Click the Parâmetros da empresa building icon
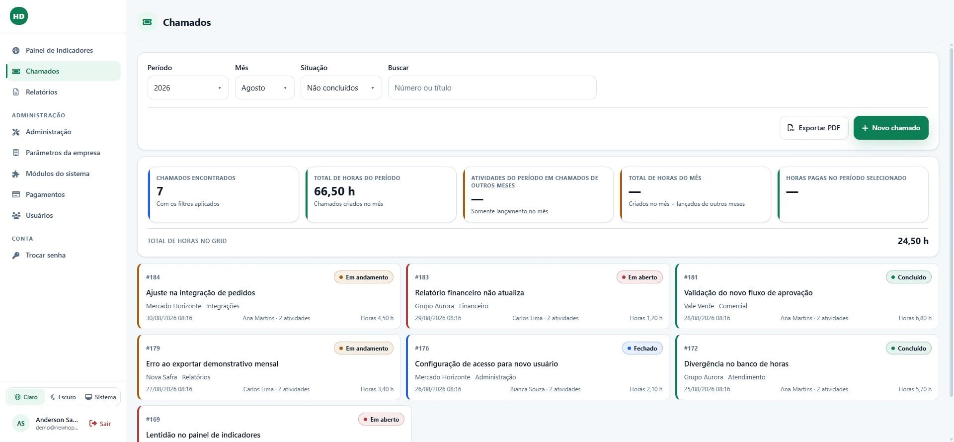Screen dimensions: 954x442 click(x=16, y=153)
